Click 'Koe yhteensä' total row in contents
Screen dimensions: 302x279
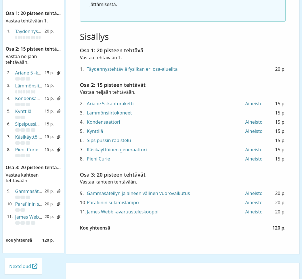point(183,228)
